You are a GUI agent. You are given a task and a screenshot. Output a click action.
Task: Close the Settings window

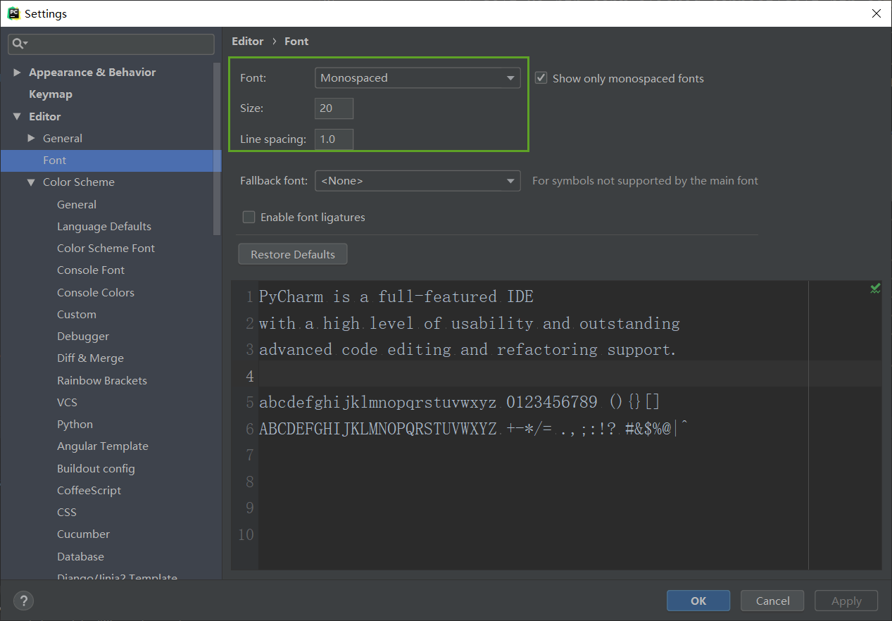coord(876,13)
